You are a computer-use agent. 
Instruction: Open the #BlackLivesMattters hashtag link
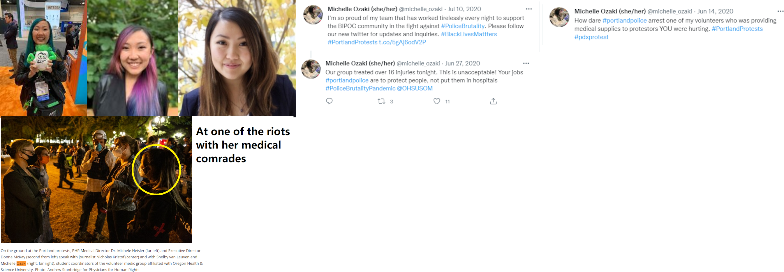pyautogui.click(x=468, y=34)
